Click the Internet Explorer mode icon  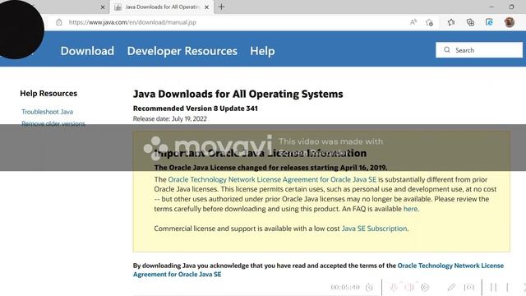pyautogui.click(x=489, y=22)
